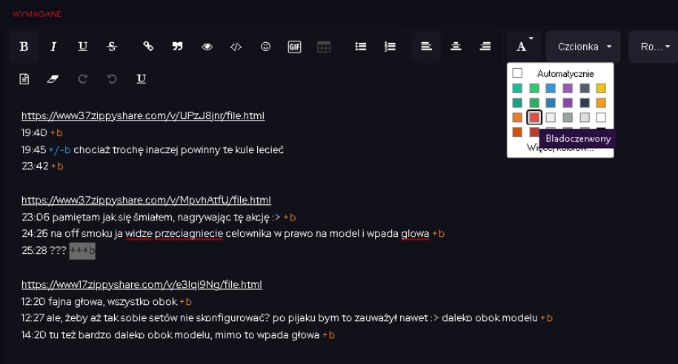Pick the burnt dark orange swatch
This screenshot has height=364, width=678.
(x=517, y=132)
